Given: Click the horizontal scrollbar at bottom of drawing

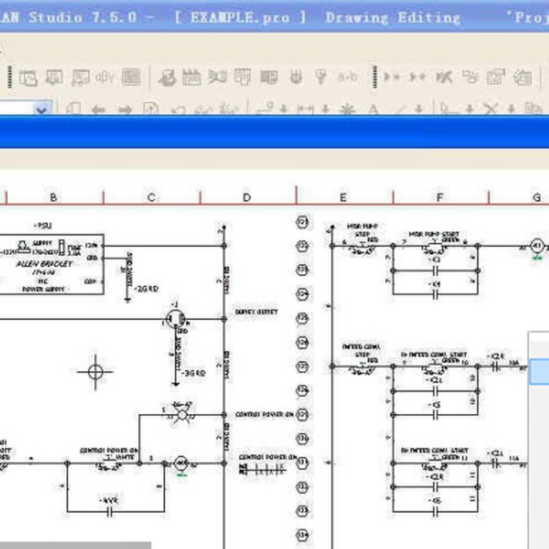Looking at the screenshot, I should click(x=75, y=544).
